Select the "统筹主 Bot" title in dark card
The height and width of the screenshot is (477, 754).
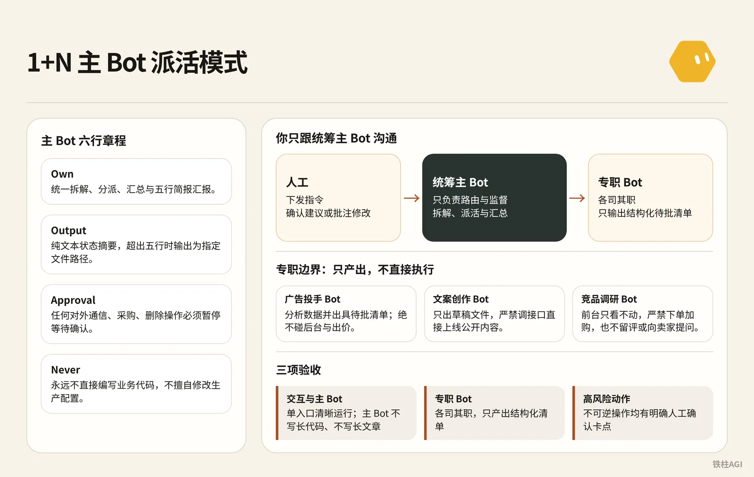coord(460,182)
